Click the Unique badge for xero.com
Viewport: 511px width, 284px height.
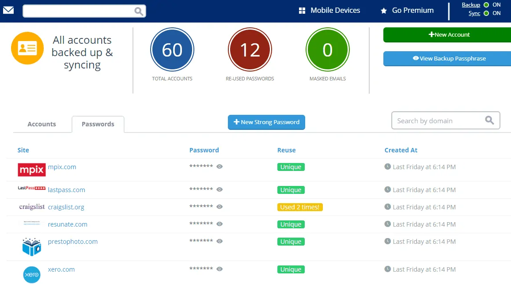click(291, 269)
